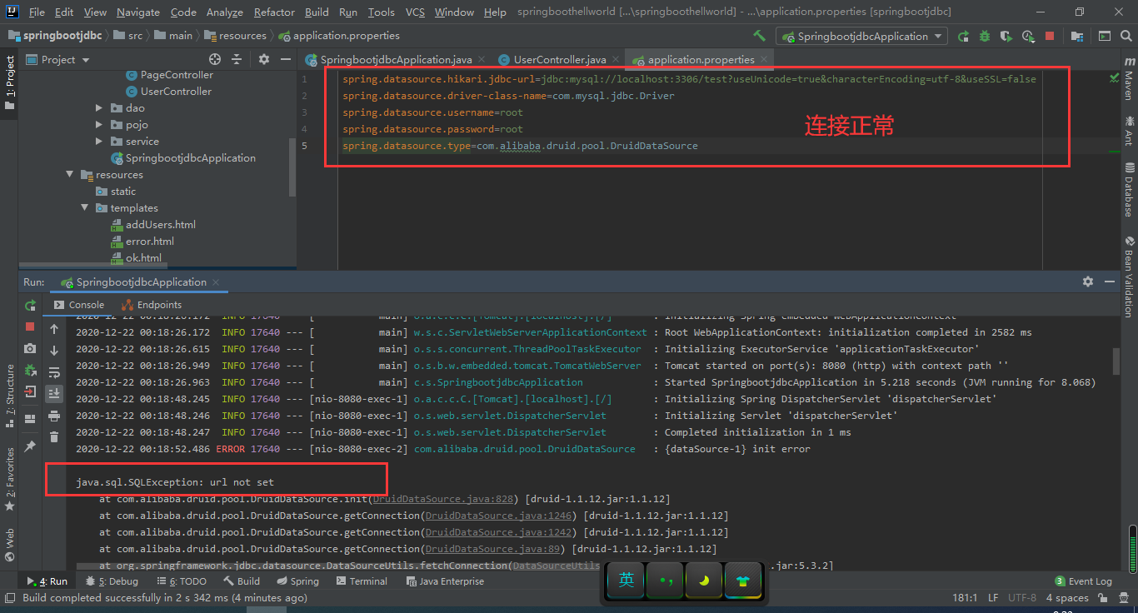
Task: Open the Refactor menu
Action: tap(274, 12)
